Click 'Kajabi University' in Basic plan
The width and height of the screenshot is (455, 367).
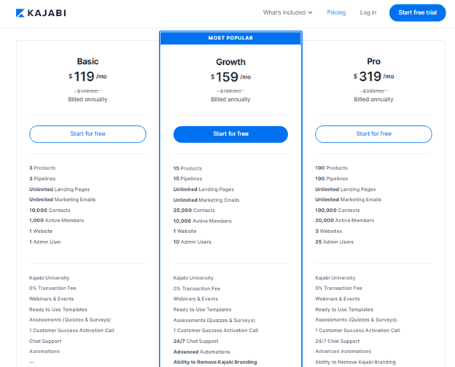(49, 277)
